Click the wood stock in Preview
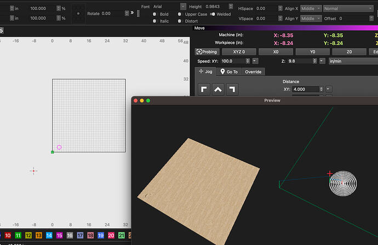 199,191
